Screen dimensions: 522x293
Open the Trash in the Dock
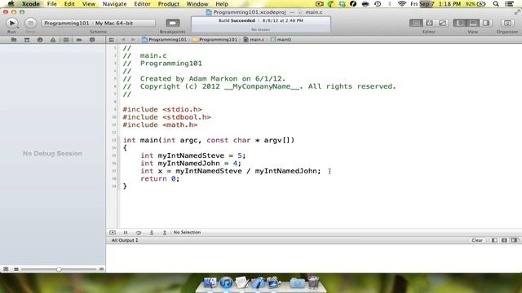(x=313, y=282)
